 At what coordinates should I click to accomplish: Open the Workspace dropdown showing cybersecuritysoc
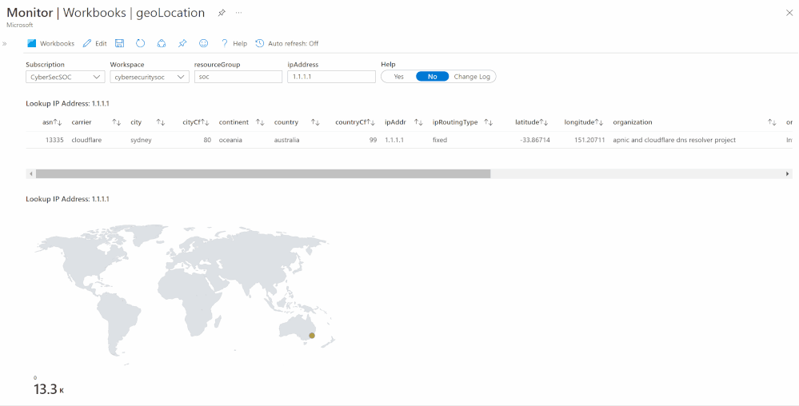(x=150, y=77)
